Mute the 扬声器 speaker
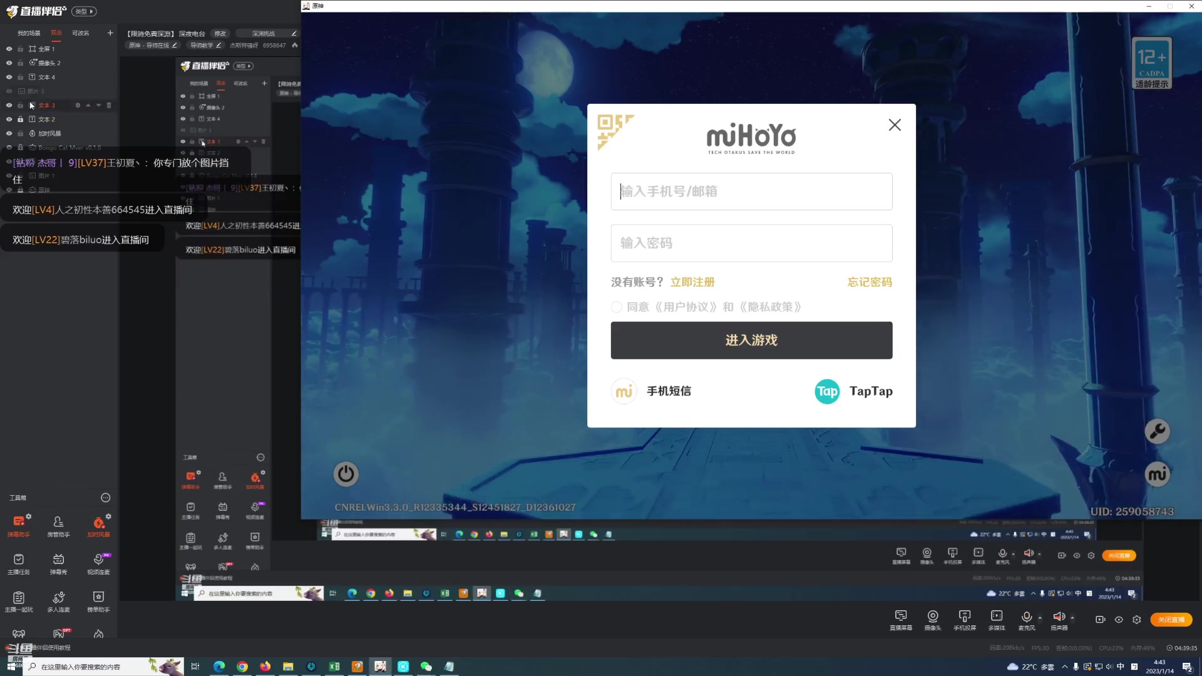This screenshot has width=1202, height=676. 1059,617
